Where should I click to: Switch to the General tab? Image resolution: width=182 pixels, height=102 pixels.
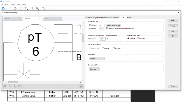click(x=89, y=18)
